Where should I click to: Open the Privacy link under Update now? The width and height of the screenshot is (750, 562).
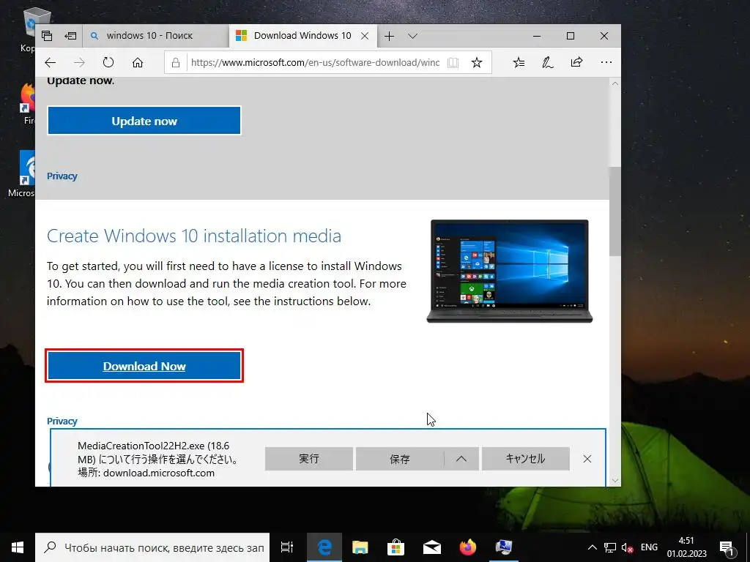point(62,176)
